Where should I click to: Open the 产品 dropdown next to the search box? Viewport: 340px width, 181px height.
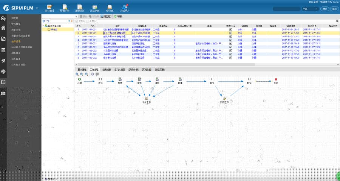pos(310,9)
